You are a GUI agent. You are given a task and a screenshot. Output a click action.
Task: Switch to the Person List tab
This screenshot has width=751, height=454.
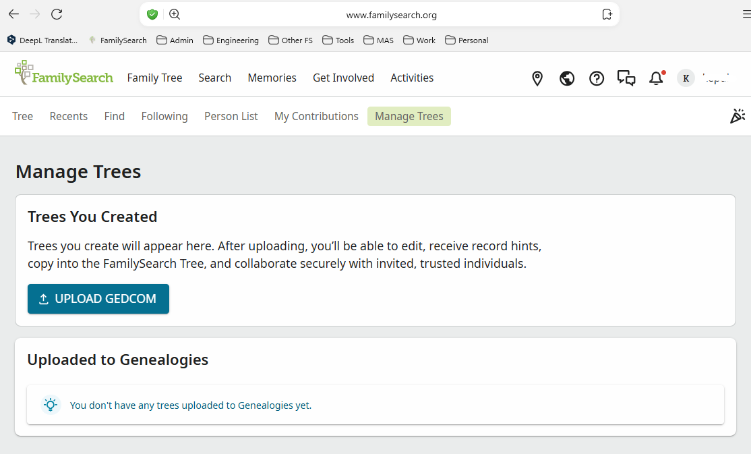click(231, 117)
